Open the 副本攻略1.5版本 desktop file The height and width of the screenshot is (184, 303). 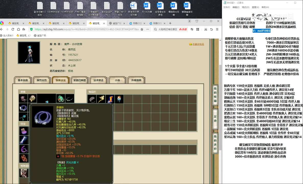[40, 9]
